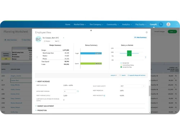Image resolution: width=180 pixels, height=135 pixels.
Task: Open the employee link with ID 2124
Action: tap(15, 85)
